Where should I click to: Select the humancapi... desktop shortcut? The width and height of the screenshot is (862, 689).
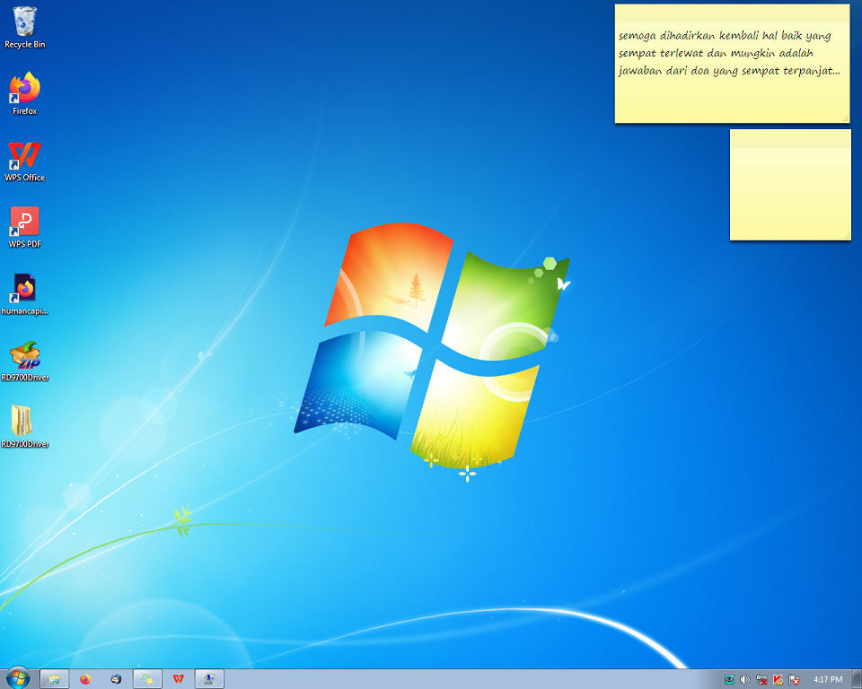pyautogui.click(x=25, y=294)
